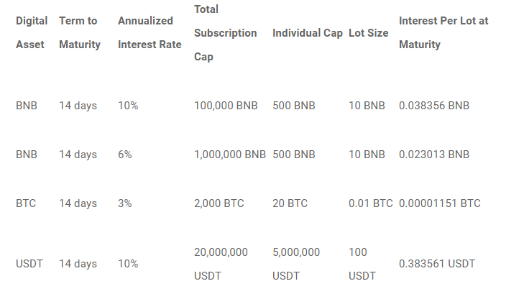Image resolution: width=524 pixels, height=294 pixels.
Task: Select the USDT digital asset cell
Action: (x=29, y=264)
